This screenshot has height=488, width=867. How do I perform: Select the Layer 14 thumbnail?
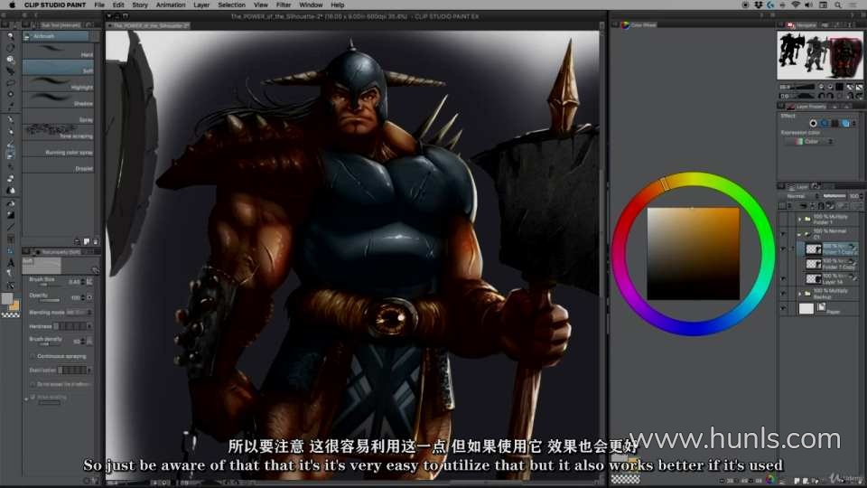813,279
